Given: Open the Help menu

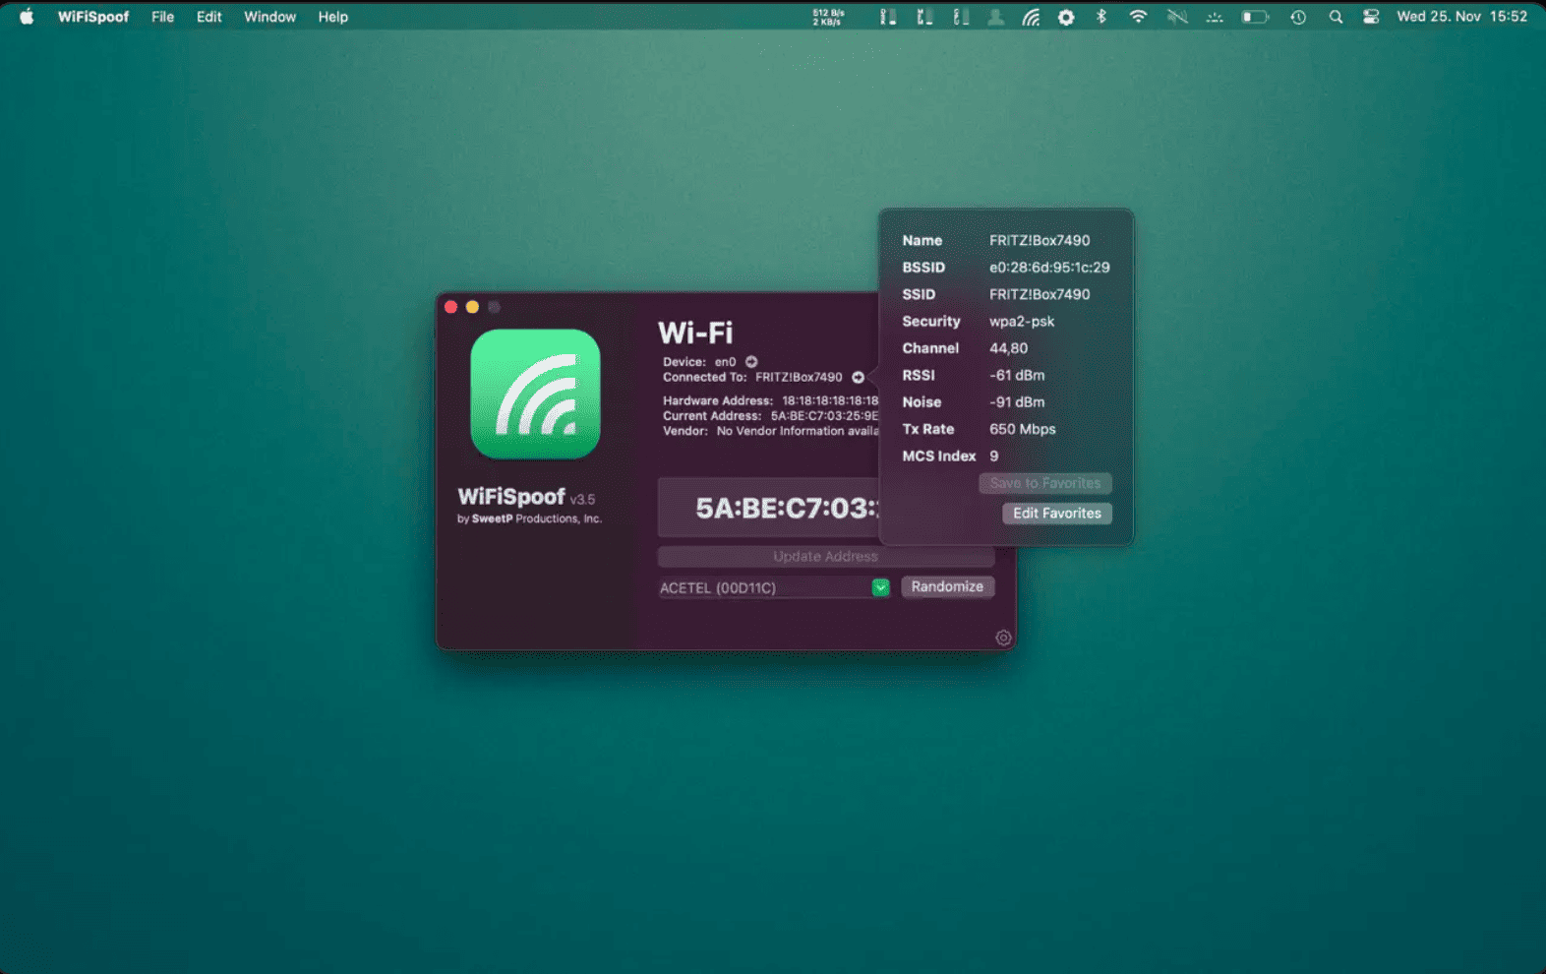Looking at the screenshot, I should point(332,17).
